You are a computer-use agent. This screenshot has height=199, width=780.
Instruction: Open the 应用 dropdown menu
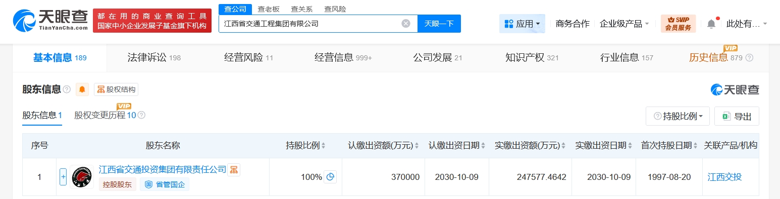coord(522,24)
